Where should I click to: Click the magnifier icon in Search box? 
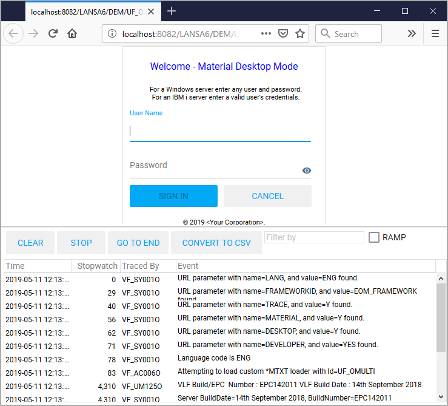click(x=325, y=33)
